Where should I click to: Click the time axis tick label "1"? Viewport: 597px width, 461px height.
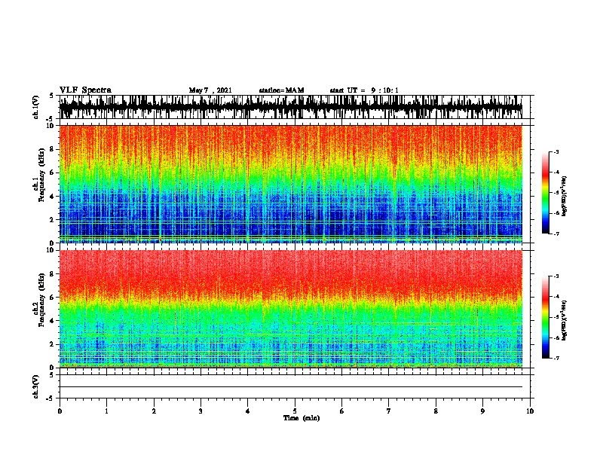[106, 411]
